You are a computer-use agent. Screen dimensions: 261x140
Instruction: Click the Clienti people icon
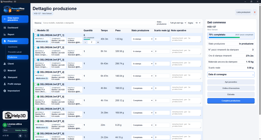tap(5, 64)
